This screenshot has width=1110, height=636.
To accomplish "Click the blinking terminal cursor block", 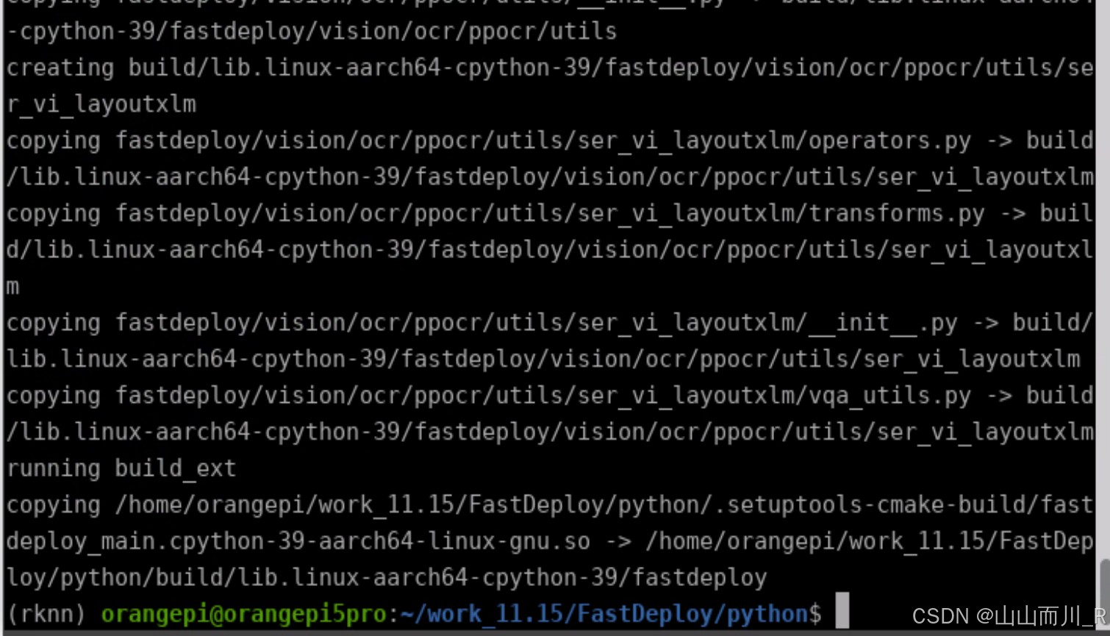I will point(840,612).
